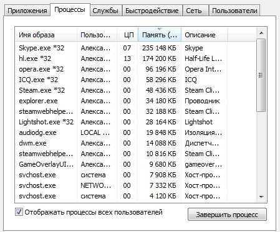Open the Пользователи tab
Screen dimensions: 280x232
pyautogui.click(x=234, y=11)
